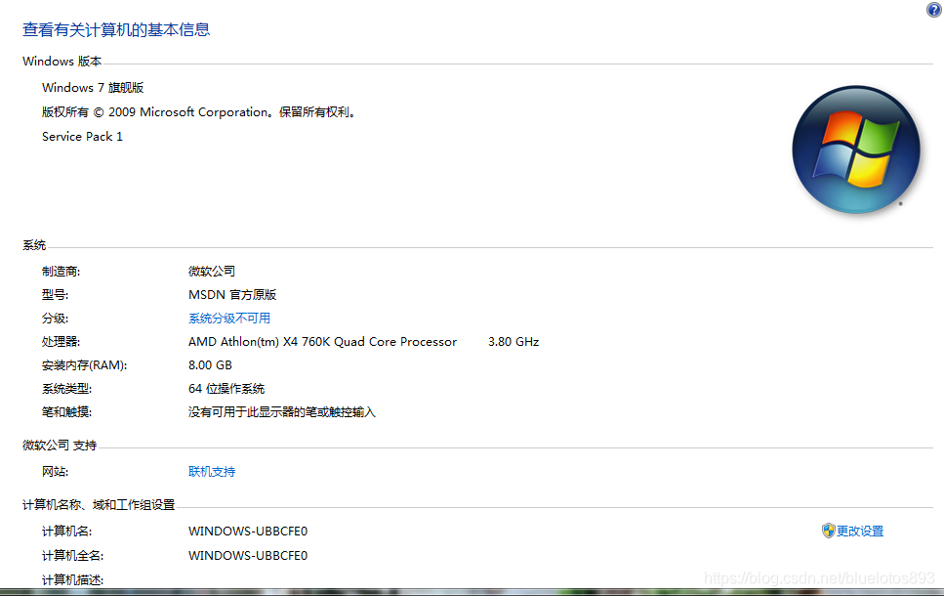Click the Windows 版本 section header
Image resolution: width=944 pixels, height=596 pixels.
click(x=62, y=62)
